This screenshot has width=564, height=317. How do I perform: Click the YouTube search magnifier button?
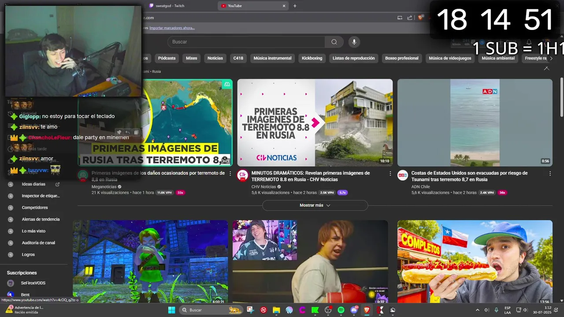(x=334, y=42)
